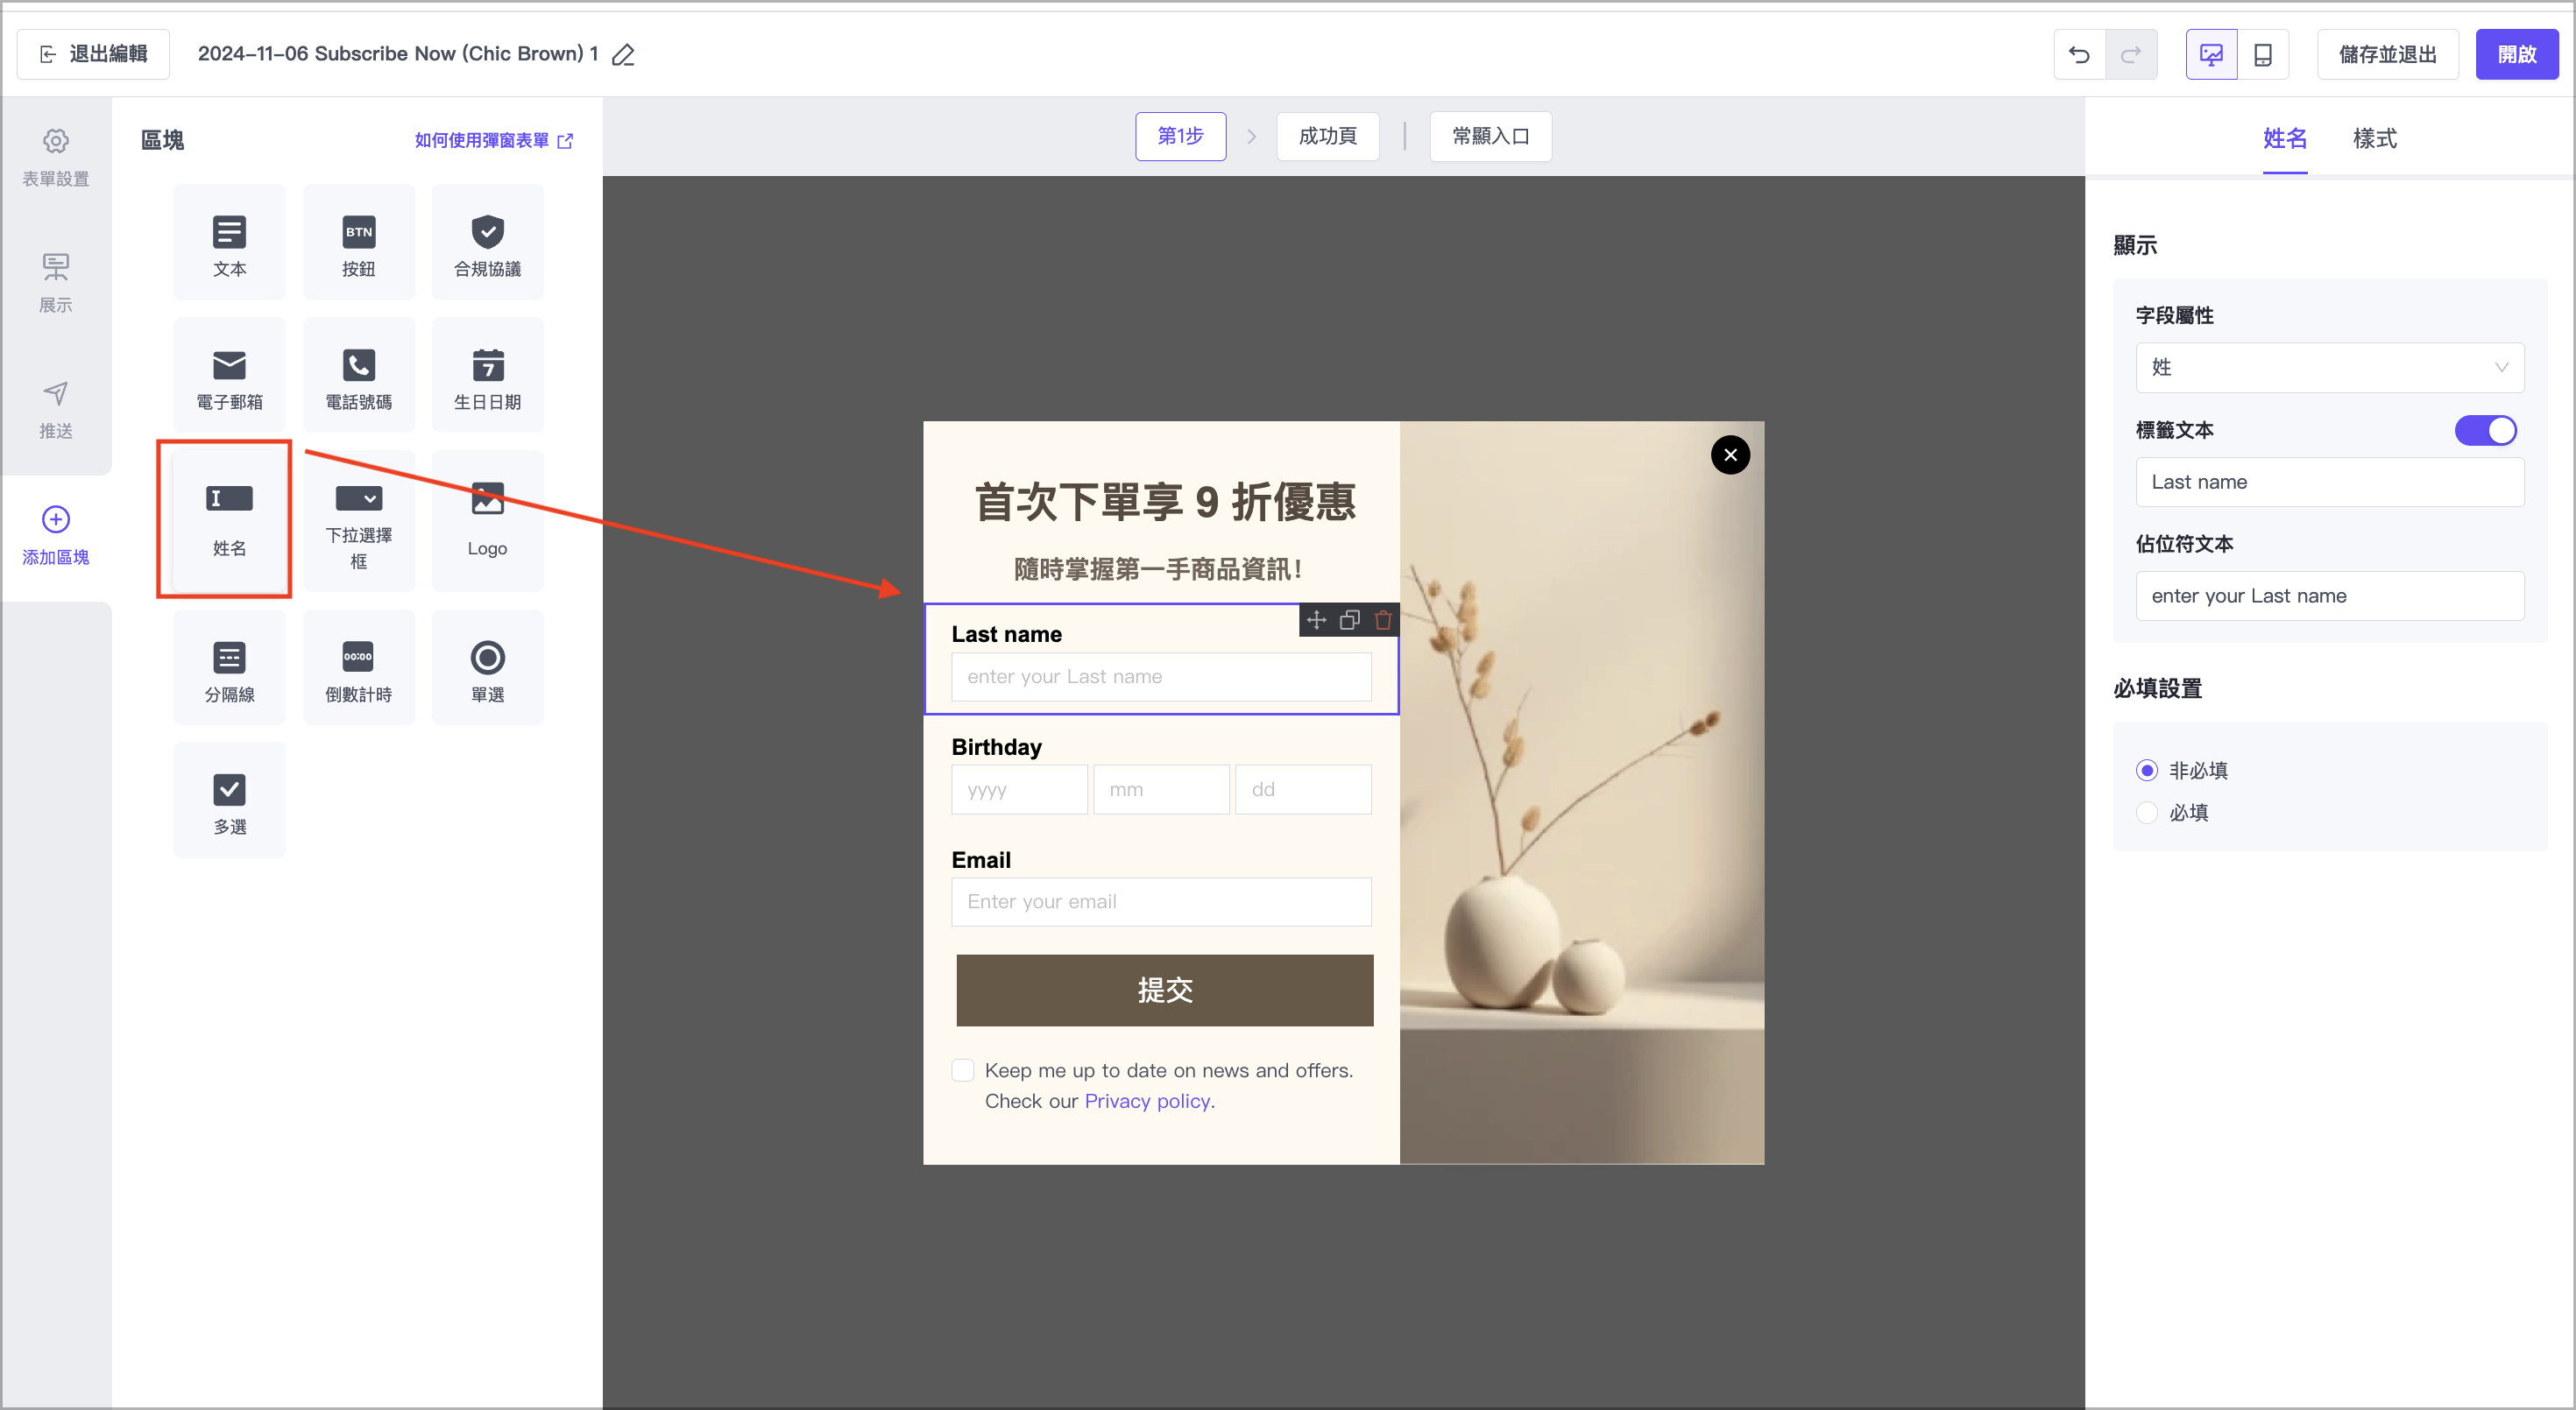
Task: Add the Phone number block
Action: (358, 376)
